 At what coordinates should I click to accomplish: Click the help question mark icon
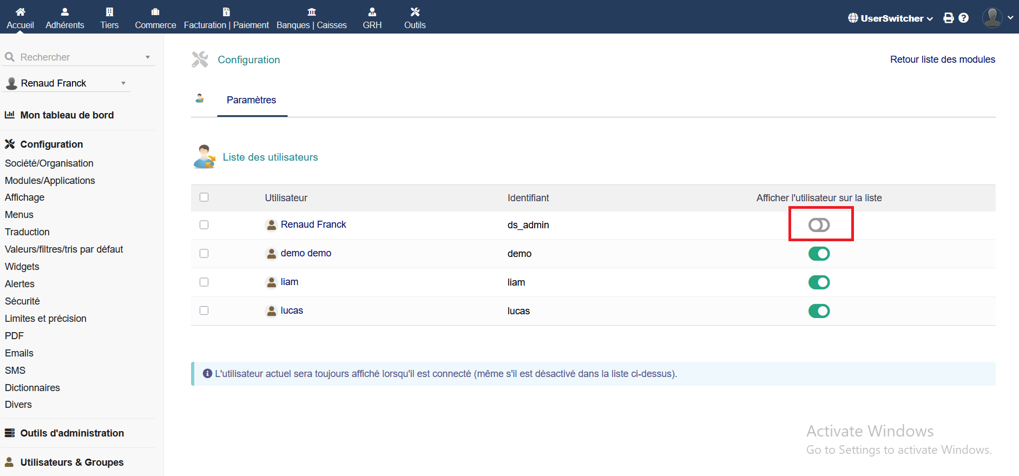tap(963, 18)
